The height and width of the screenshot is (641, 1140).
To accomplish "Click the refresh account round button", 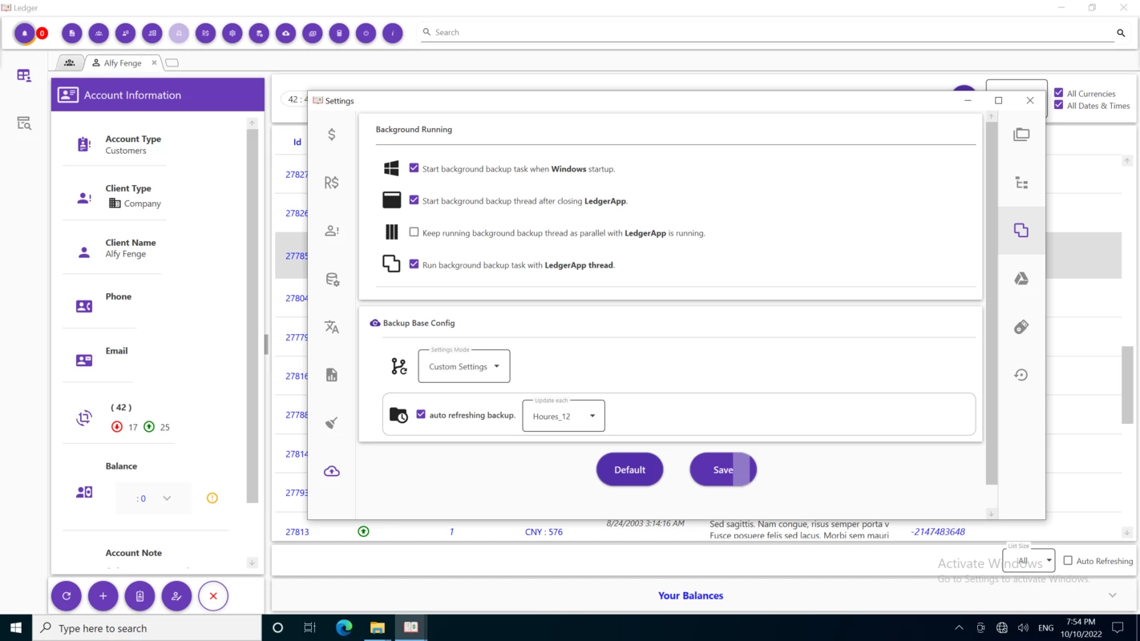I will pos(67,596).
